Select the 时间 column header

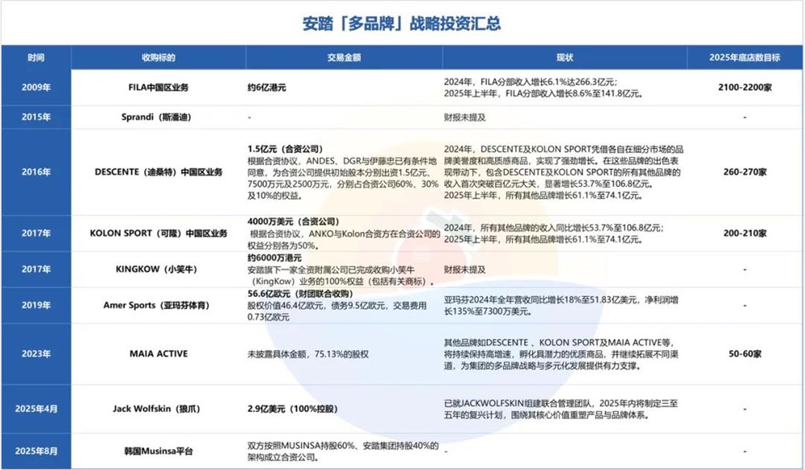(36, 57)
